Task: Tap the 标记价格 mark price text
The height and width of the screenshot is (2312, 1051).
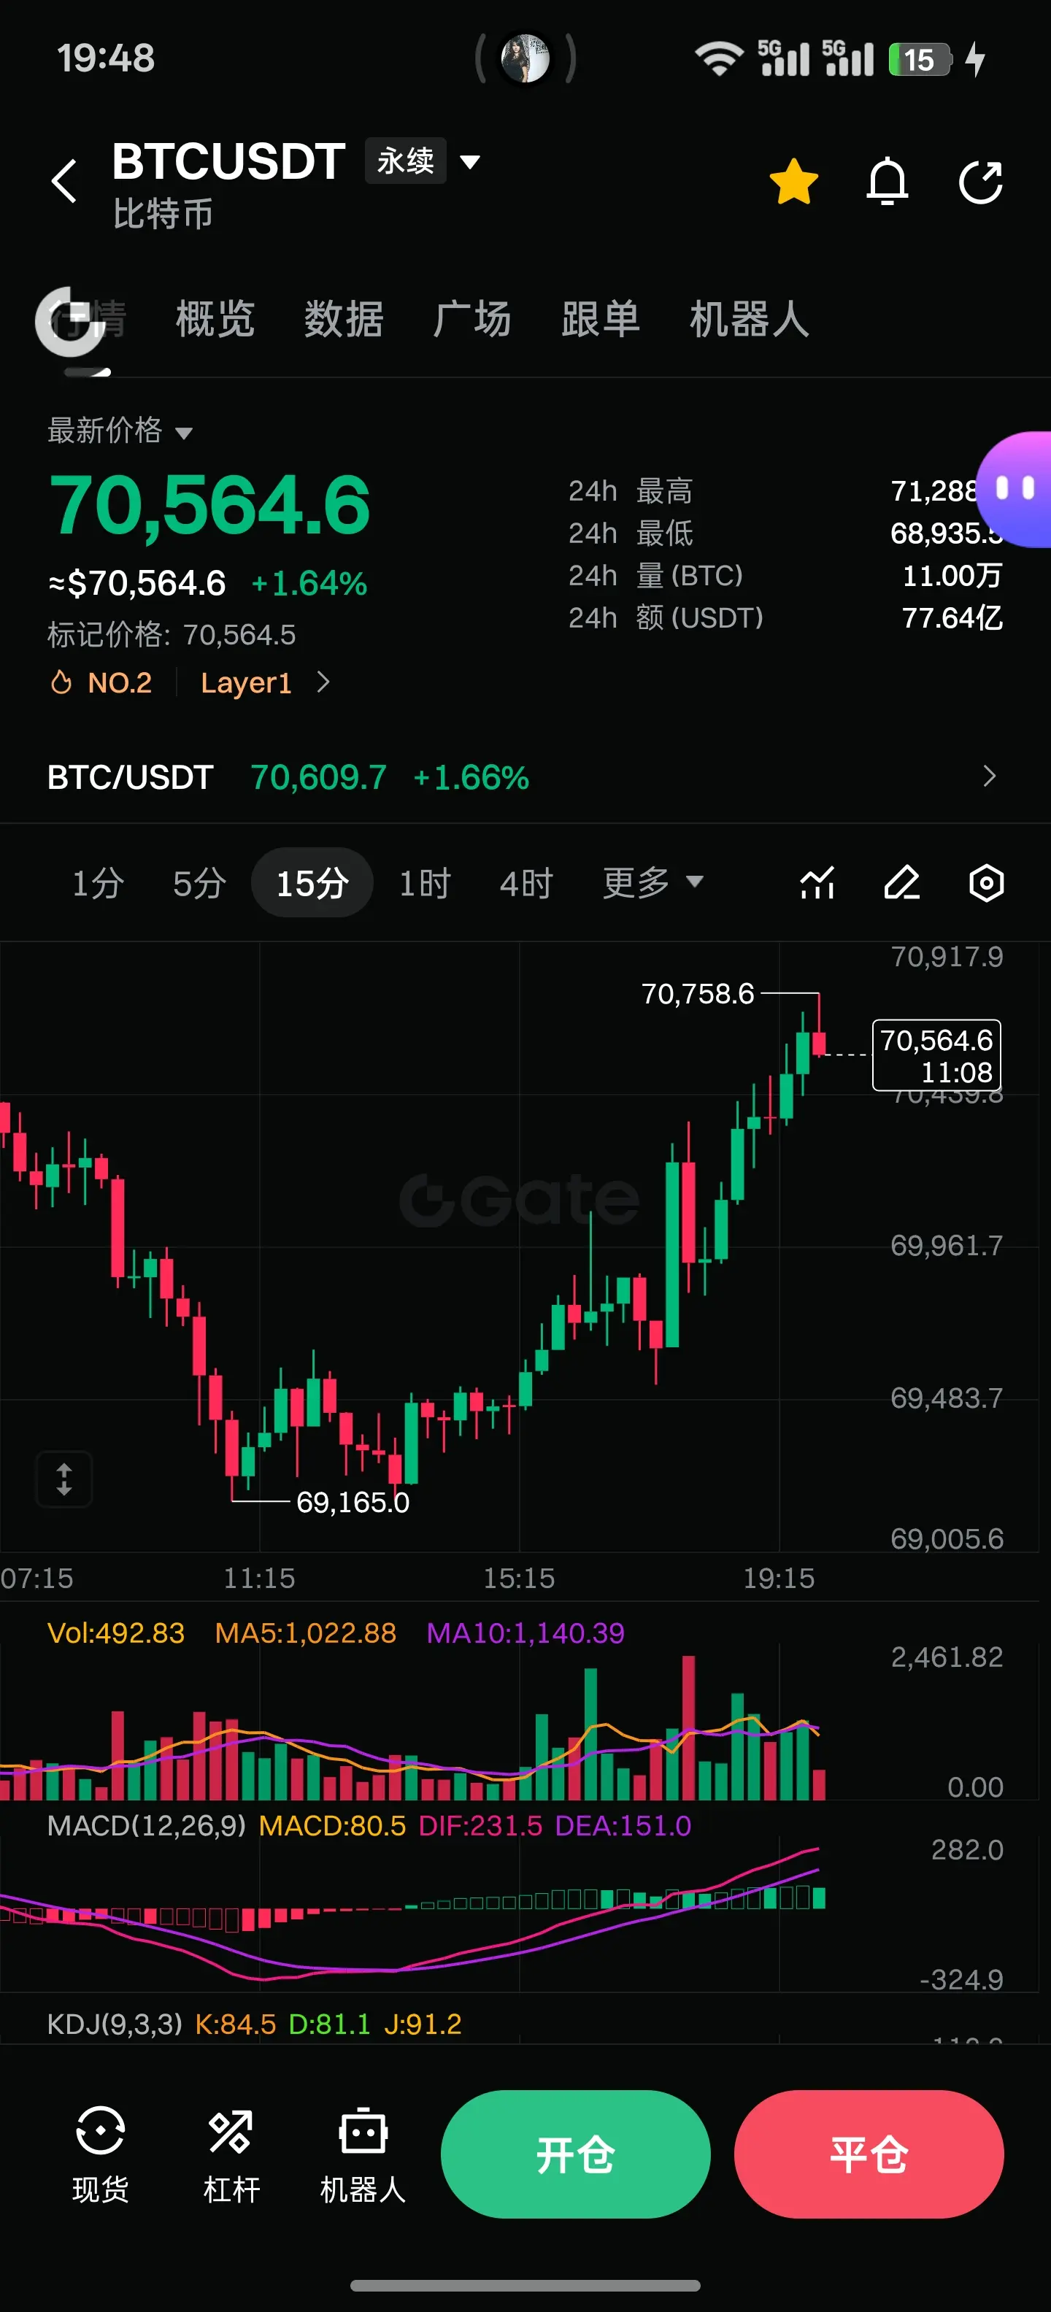Action: (172, 636)
